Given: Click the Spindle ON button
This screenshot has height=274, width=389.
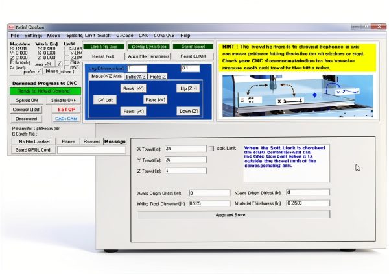Looking at the screenshot, I should pos(27,101).
